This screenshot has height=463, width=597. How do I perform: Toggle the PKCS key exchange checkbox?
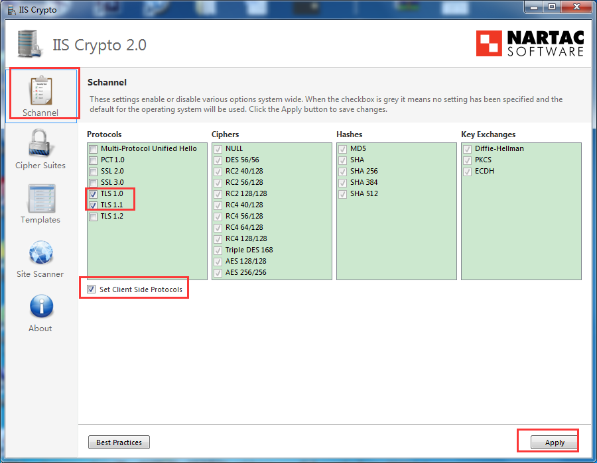pyautogui.click(x=468, y=160)
